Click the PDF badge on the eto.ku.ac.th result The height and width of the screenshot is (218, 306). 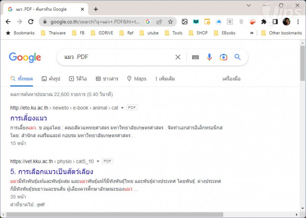[132, 108]
